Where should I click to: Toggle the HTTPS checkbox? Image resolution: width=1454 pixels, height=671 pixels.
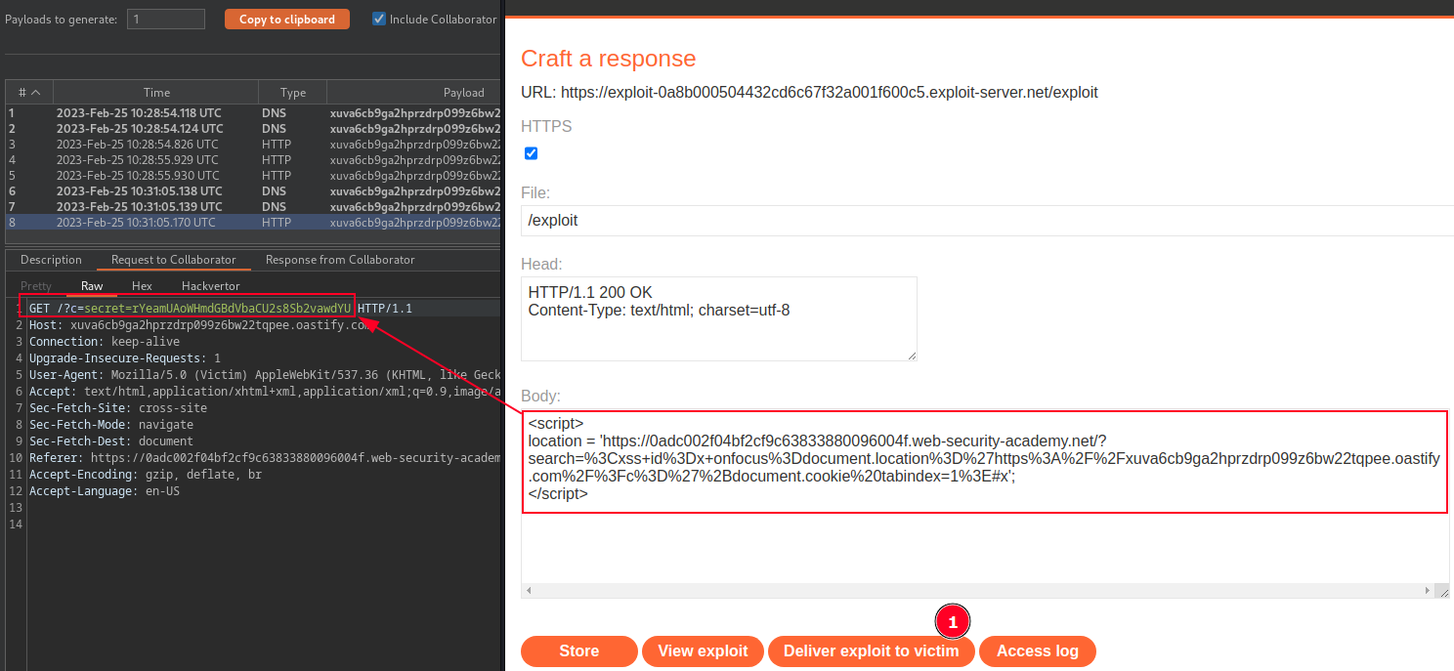pyautogui.click(x=532, y=153)
